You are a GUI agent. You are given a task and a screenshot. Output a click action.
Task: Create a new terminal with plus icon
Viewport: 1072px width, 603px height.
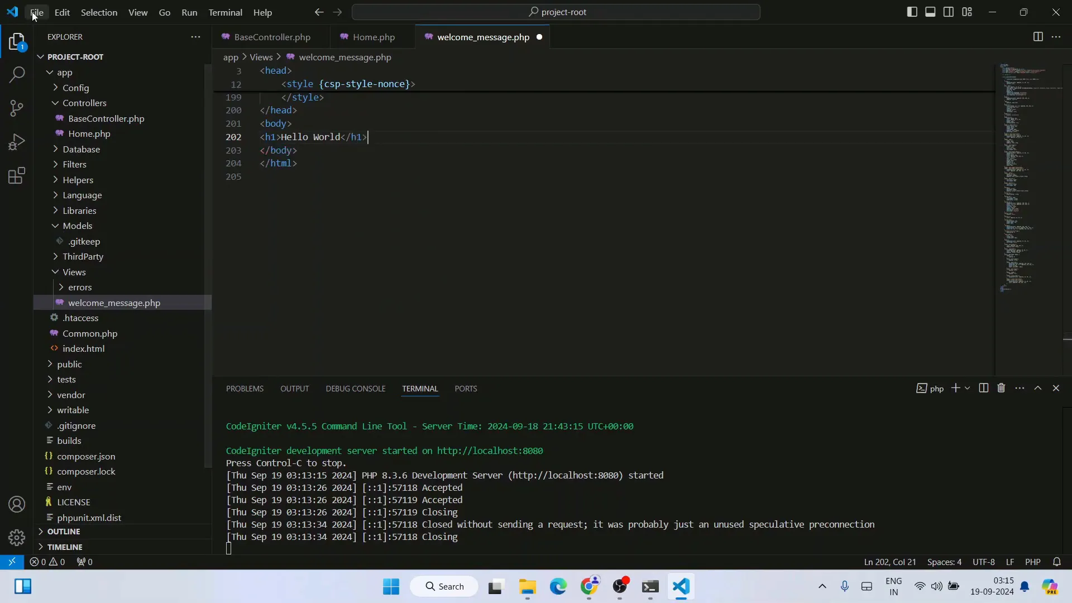[955, 388]
